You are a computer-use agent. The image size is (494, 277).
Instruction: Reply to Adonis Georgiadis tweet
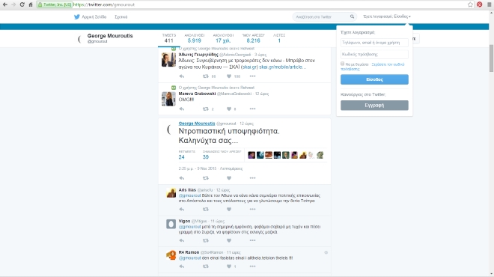pyautogui.click(x=182, y=76)
